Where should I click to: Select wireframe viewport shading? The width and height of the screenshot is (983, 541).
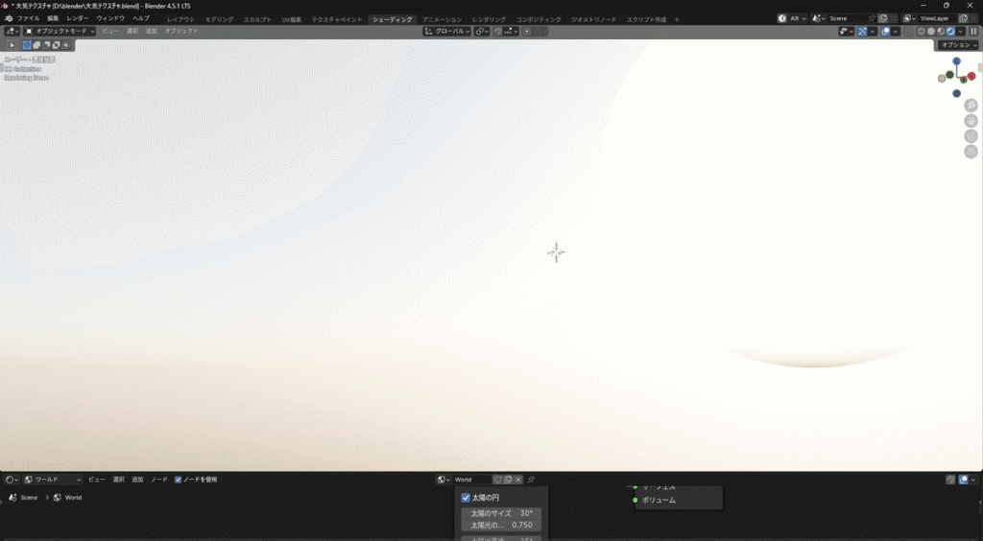[x=922, y=32]
